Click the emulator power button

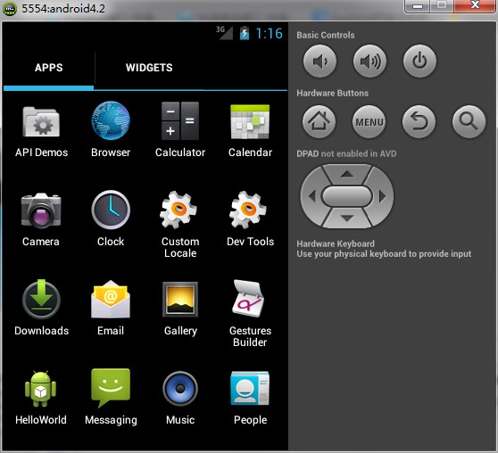click(419, 61)
